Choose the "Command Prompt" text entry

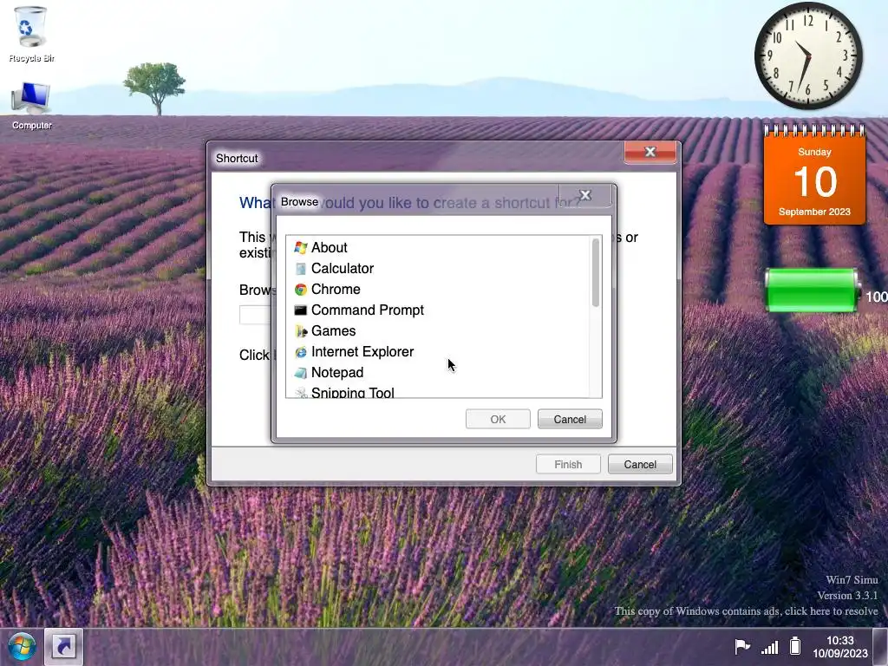tap(367, 310)
